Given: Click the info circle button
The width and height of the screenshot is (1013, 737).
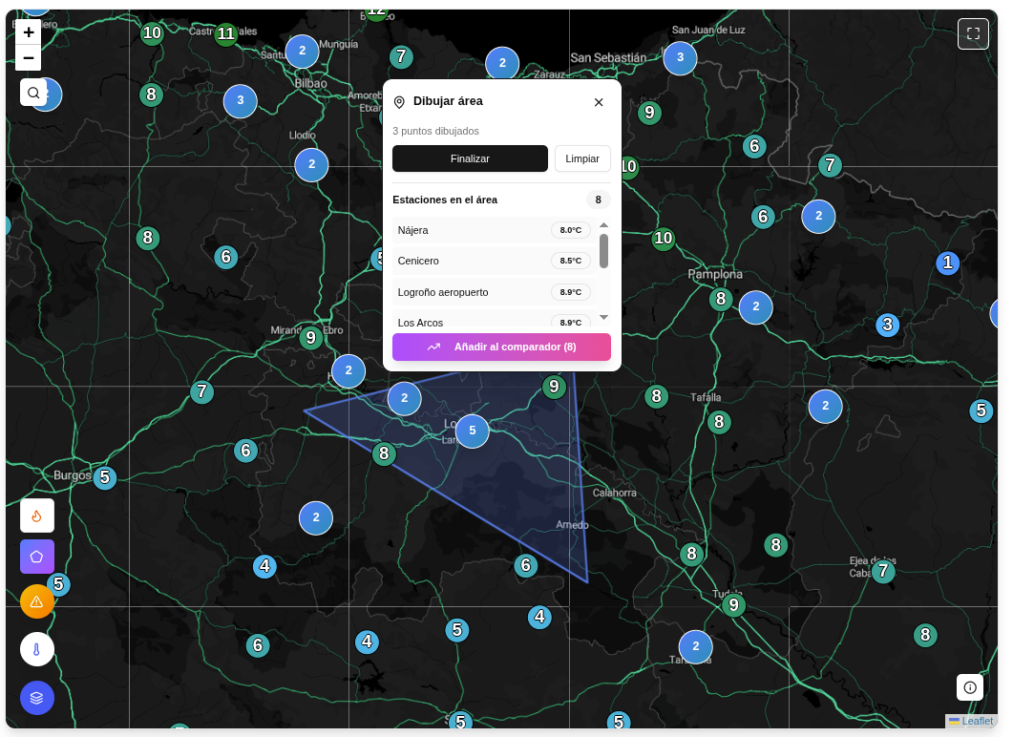Looking at the screenshot, I should tap(970, 687).
